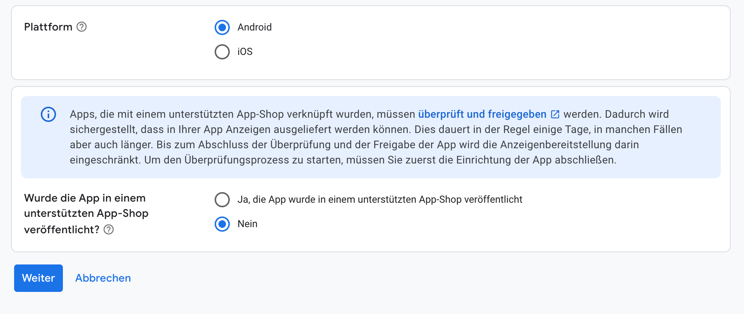744x314 pixels.
Task: Open the help icon beside Plattform
Action: [x=82, y=27]
